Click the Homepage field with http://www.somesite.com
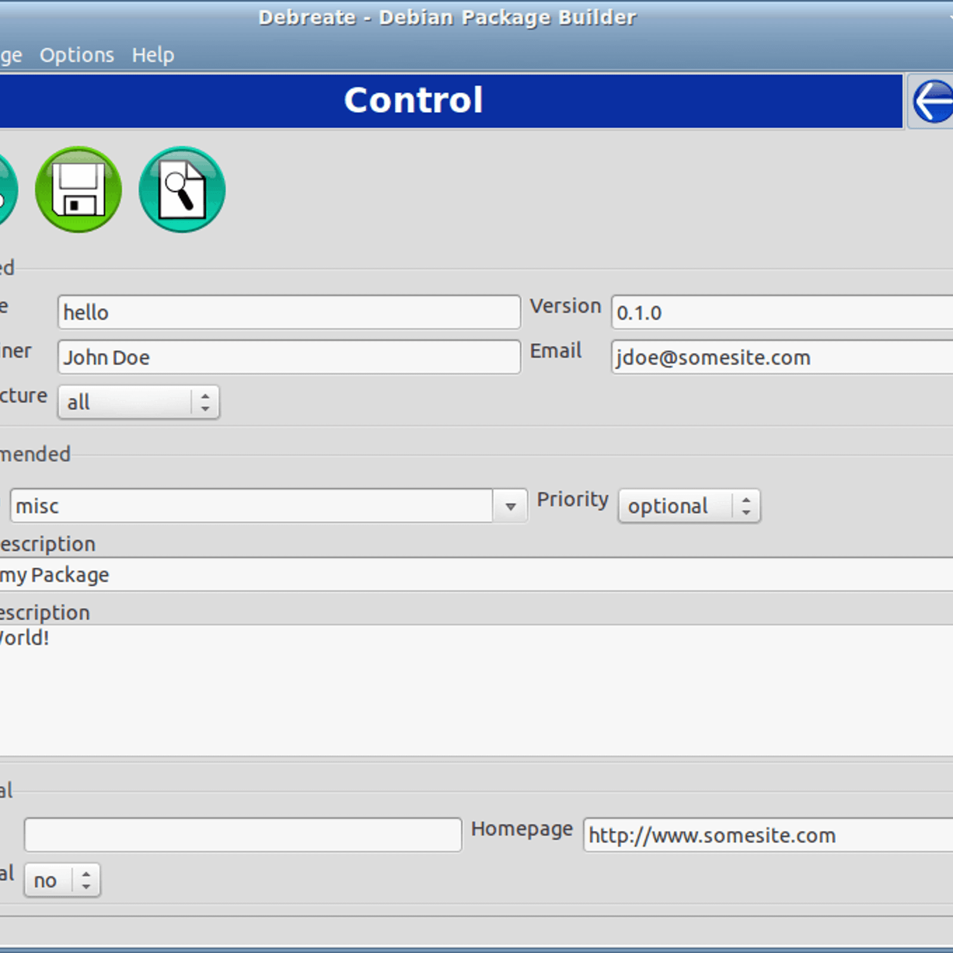 click(x=768, y=834)
